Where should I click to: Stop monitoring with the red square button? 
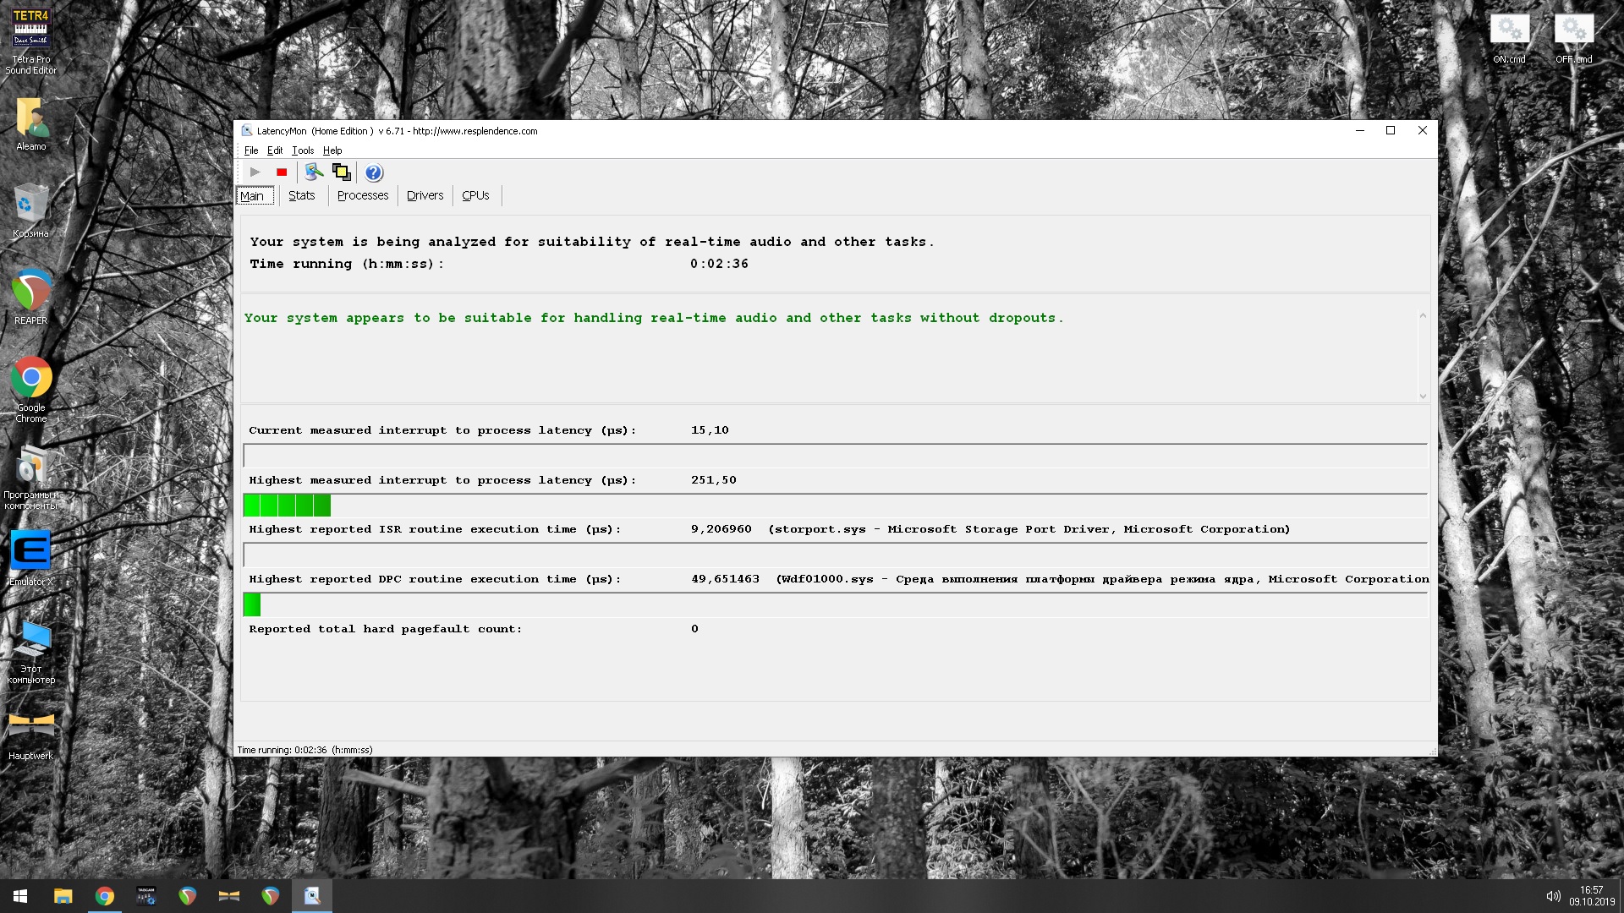coord(282,172)
